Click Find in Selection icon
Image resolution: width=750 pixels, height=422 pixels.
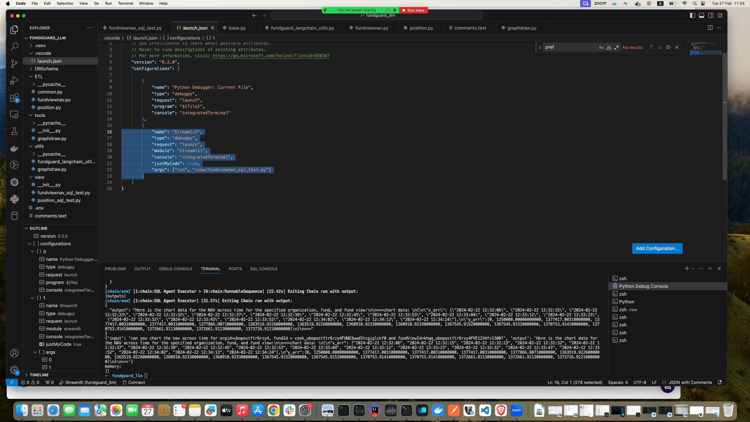668,47
